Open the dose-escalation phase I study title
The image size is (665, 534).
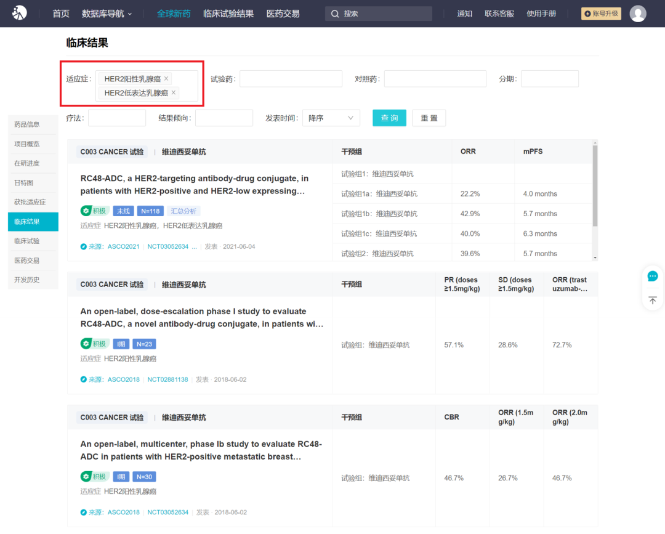(x=202, y=318)
